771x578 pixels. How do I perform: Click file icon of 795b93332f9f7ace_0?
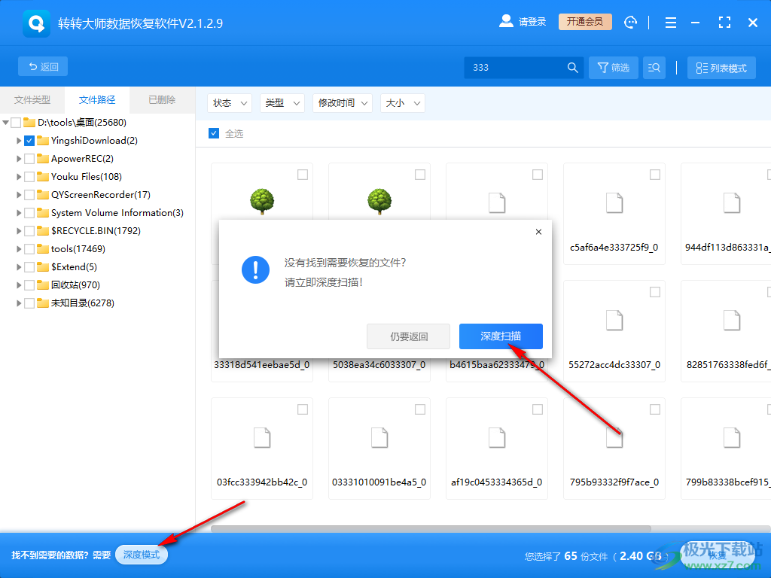(614, 438)
